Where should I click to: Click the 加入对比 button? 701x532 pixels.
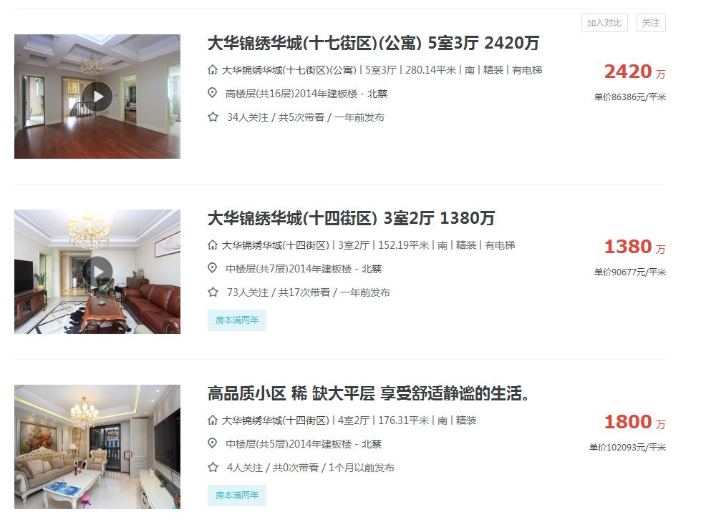pos(604,23)
